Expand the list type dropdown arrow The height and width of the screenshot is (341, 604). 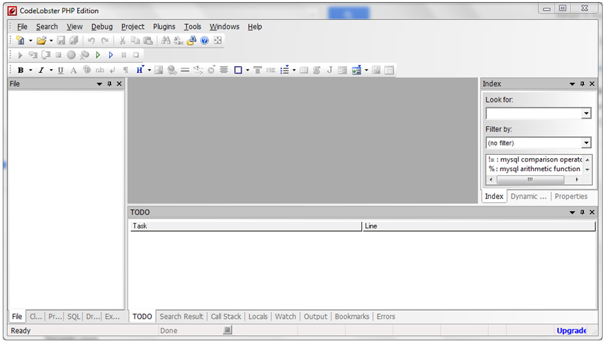(x=294, y=70)
